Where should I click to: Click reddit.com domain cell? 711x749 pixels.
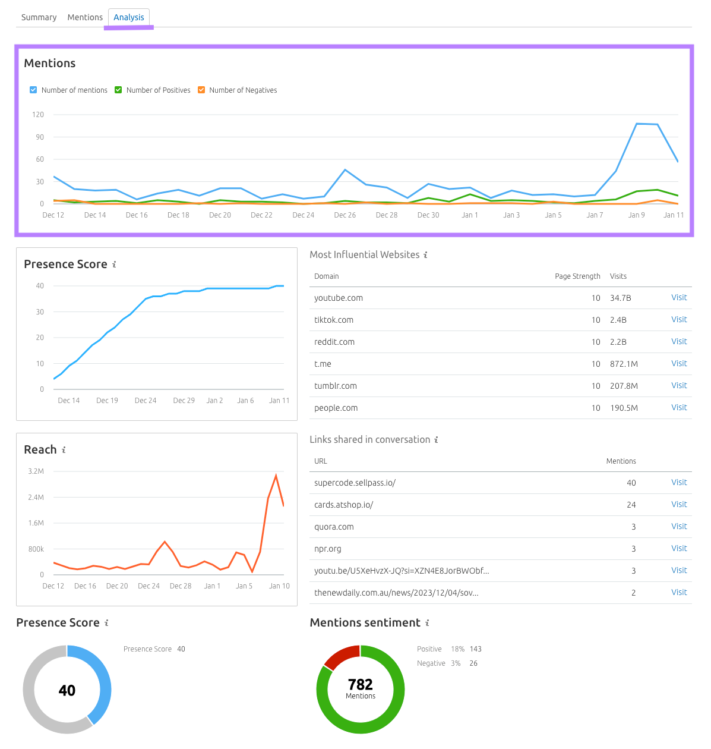coord(334,342)
